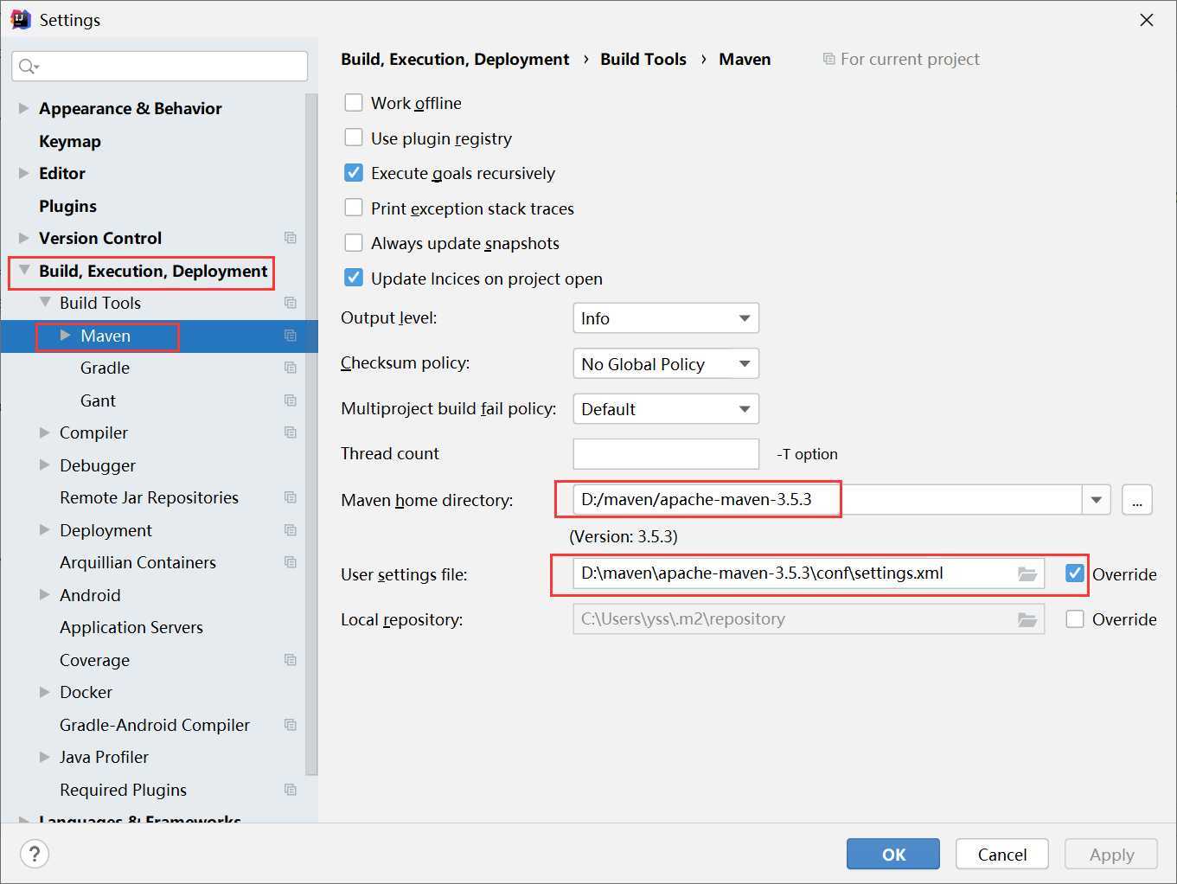The image size is (1177, 884).
Task: Check Always update snapshots
Action: pyautogui.click(x=354, y=243)
